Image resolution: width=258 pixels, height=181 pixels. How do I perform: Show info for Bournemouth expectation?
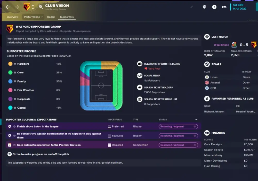[14, 136]
